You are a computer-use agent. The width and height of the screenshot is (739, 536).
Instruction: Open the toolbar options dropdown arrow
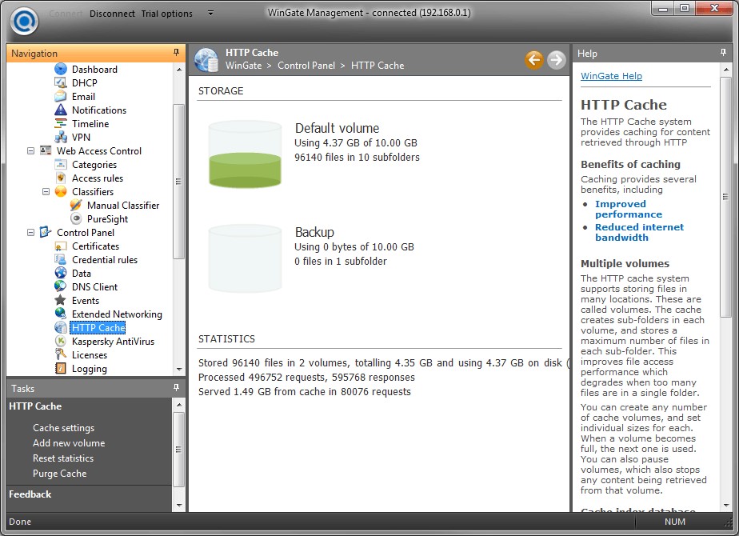click(210, 14)
